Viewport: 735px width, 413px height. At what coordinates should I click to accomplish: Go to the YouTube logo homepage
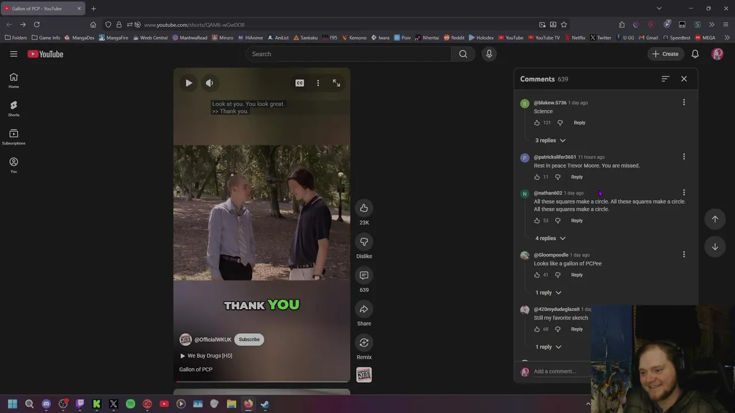tap(45, 54)
